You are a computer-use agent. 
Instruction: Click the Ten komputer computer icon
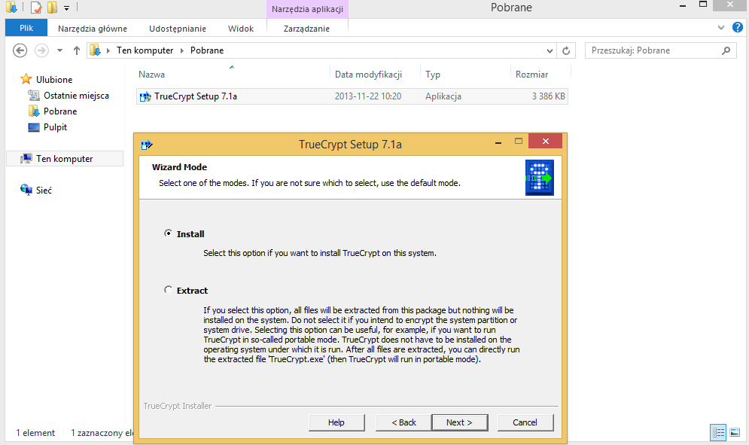[26, 158]
